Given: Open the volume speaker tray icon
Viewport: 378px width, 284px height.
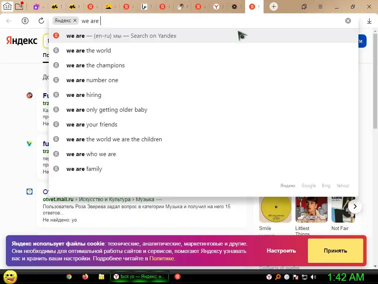Looking at the screenshot, I should (x=313, y=277).
